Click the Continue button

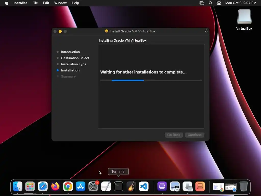[194, 135]
